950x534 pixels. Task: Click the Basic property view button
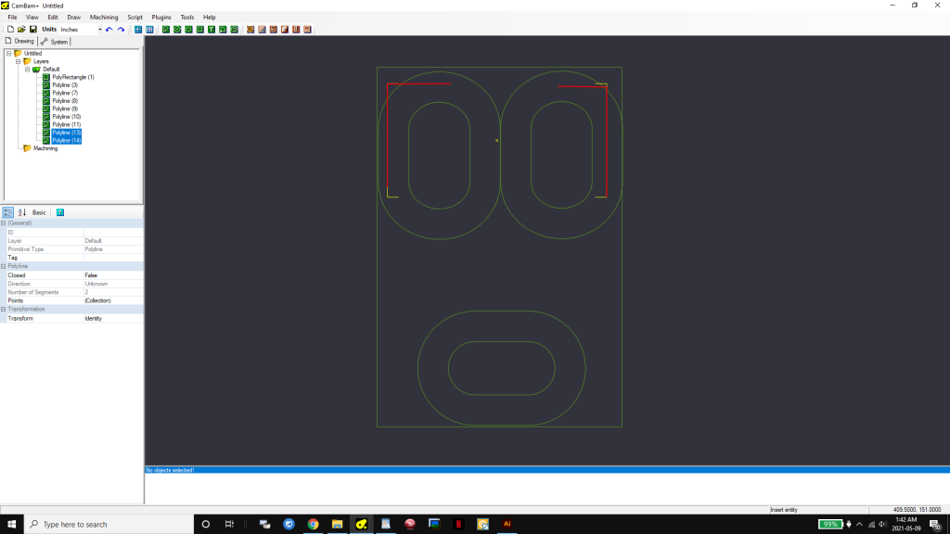pyautogui.click(x=39, y=212)
